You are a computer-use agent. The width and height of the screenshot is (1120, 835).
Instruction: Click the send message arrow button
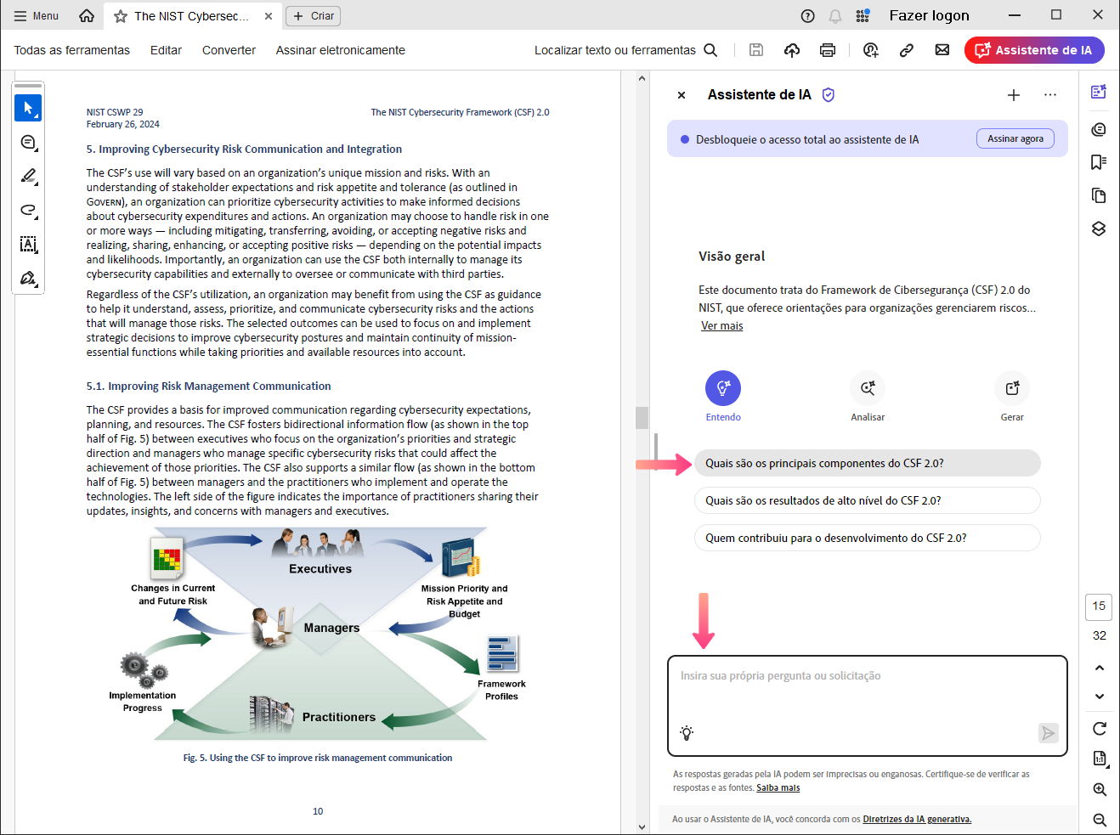1049,733
